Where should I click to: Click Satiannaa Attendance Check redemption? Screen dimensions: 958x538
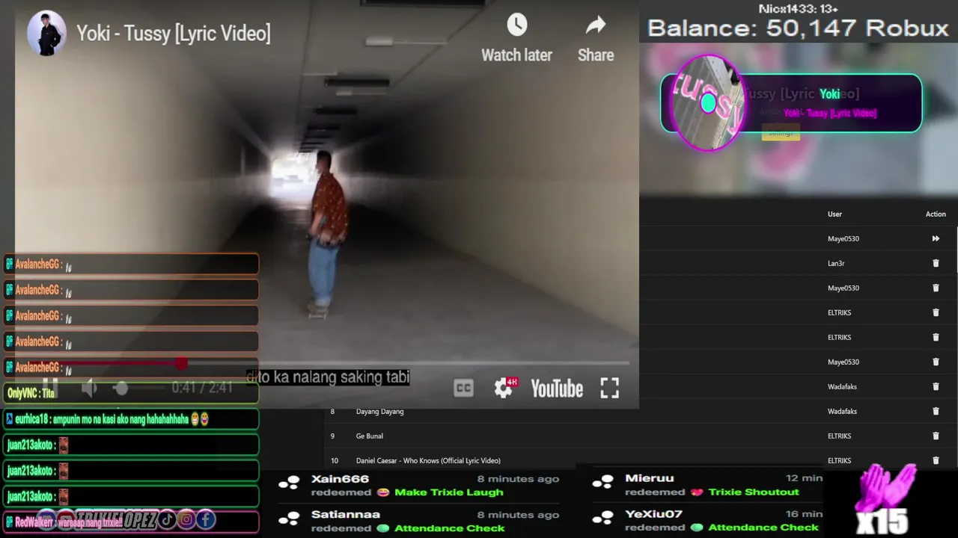[418, 521]
